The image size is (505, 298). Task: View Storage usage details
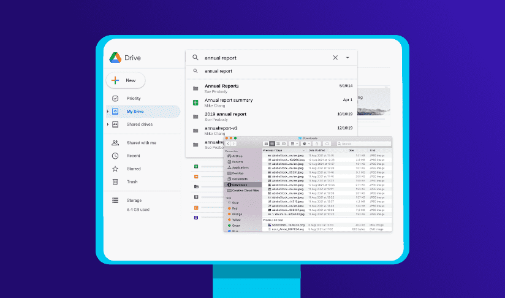pos(134,200)
